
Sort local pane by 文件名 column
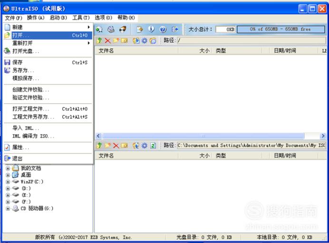coord(136,156)
